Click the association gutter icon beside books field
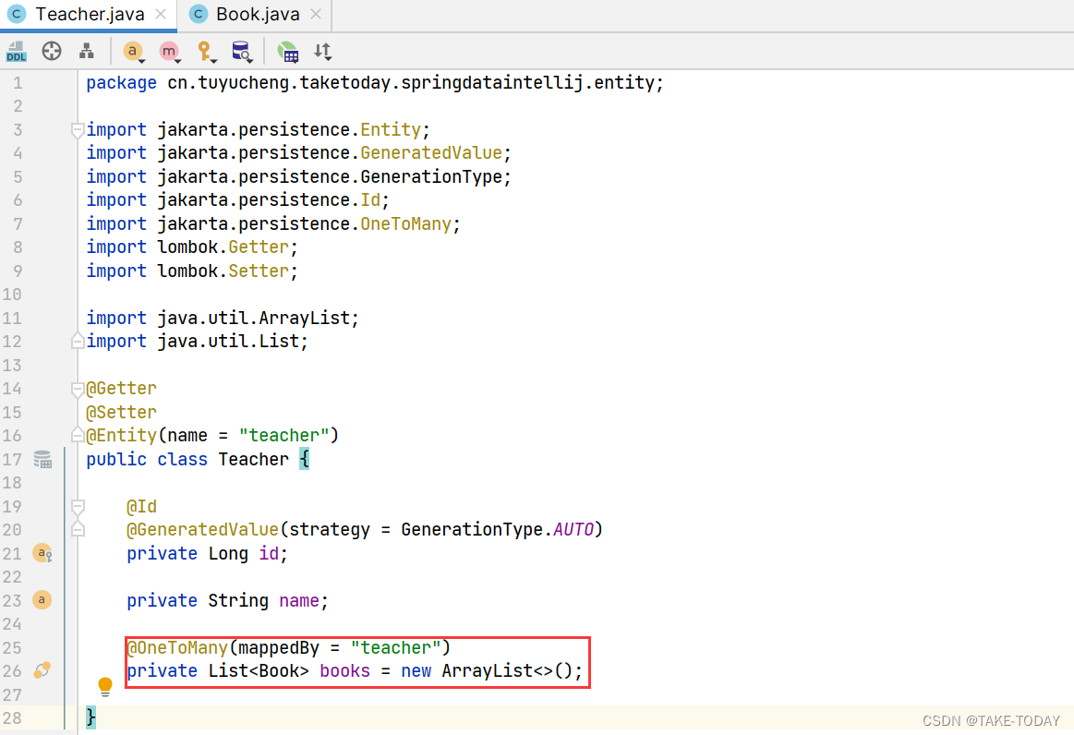The image size is (1074, 735). [x=43, y=669]
